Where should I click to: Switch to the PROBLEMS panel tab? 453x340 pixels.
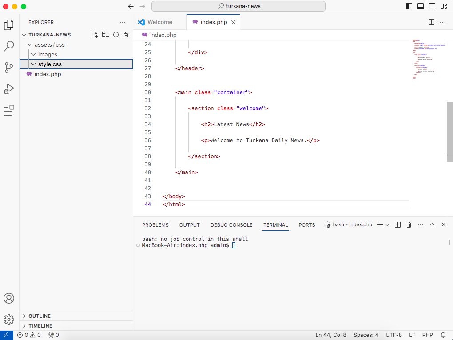(155, 225)
